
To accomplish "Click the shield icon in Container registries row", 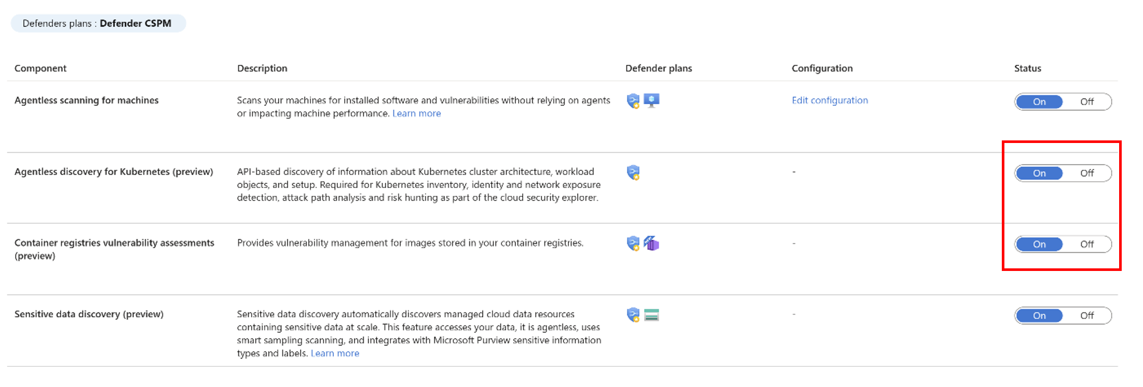I will [x=633, y=243].
